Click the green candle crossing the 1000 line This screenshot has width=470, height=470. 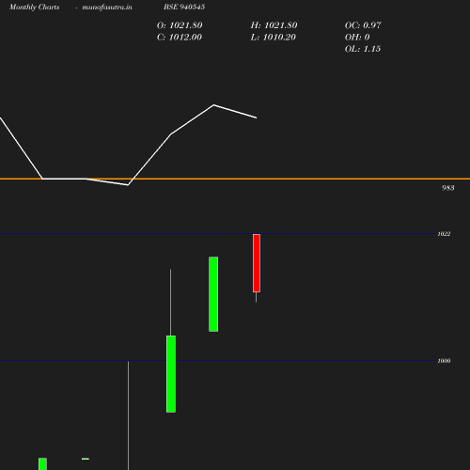pyautogui.click(x=171, y=374)
